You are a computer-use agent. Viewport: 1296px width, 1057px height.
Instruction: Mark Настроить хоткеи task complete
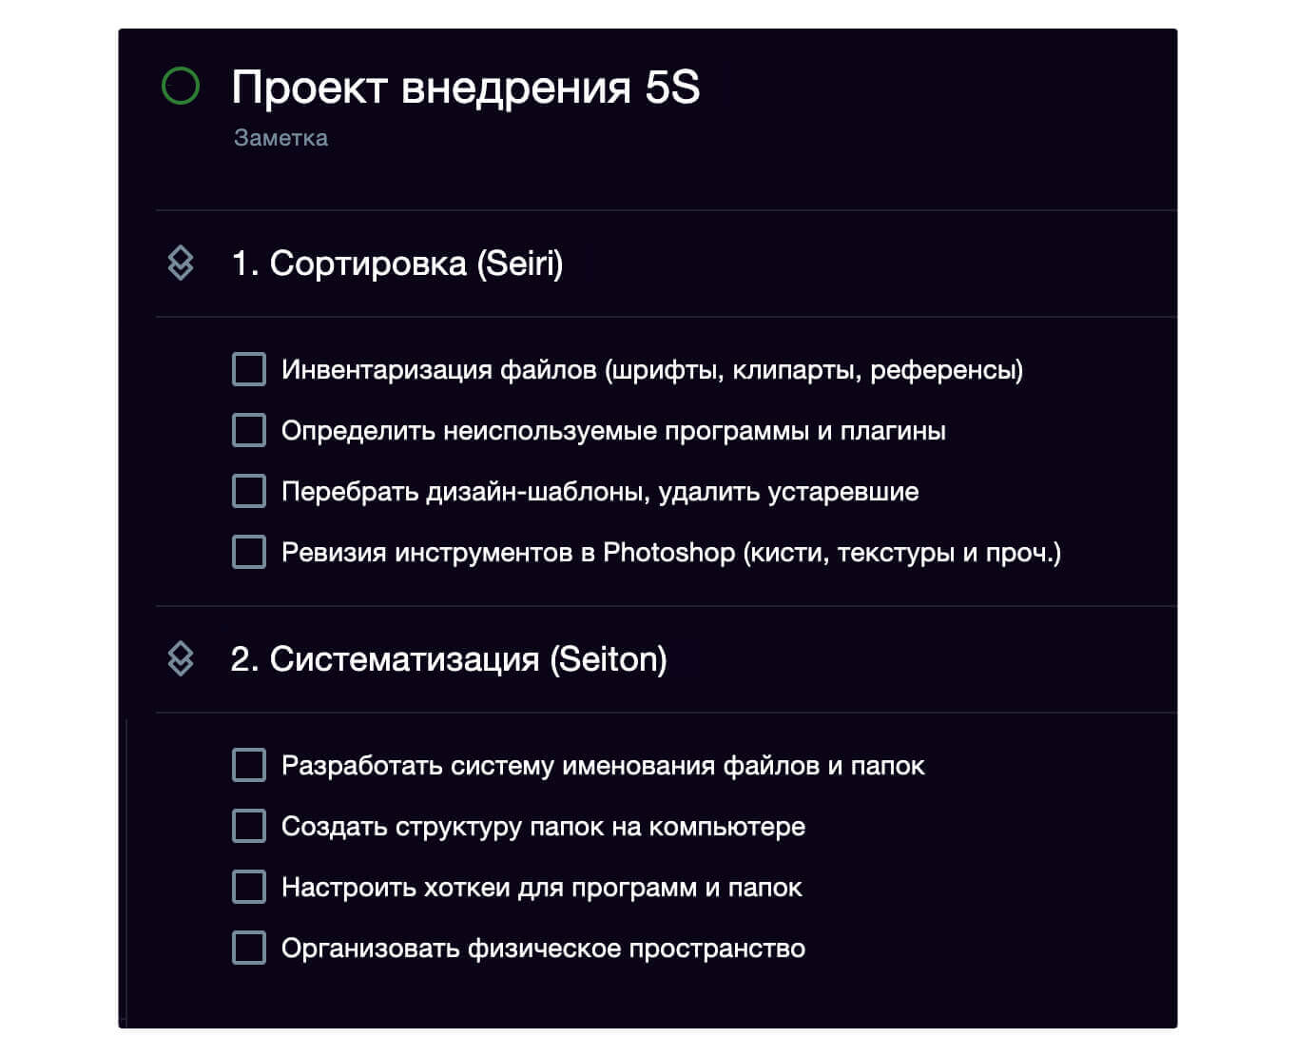click(249, 887)
